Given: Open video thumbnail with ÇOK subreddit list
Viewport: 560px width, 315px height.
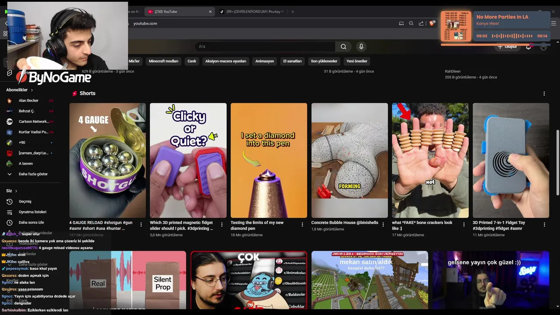Looking at the screenshot, I should tap(248, 280).
